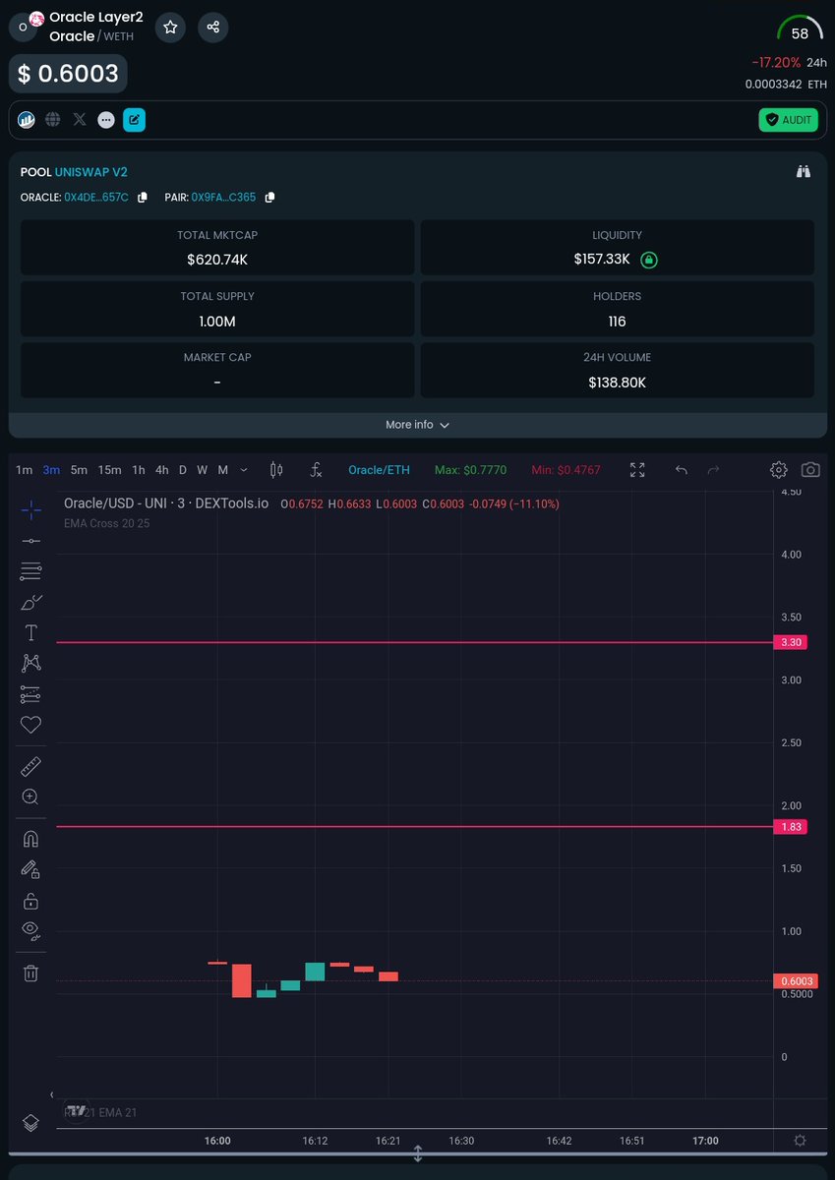Undo the last chart action

click(682, 470)
